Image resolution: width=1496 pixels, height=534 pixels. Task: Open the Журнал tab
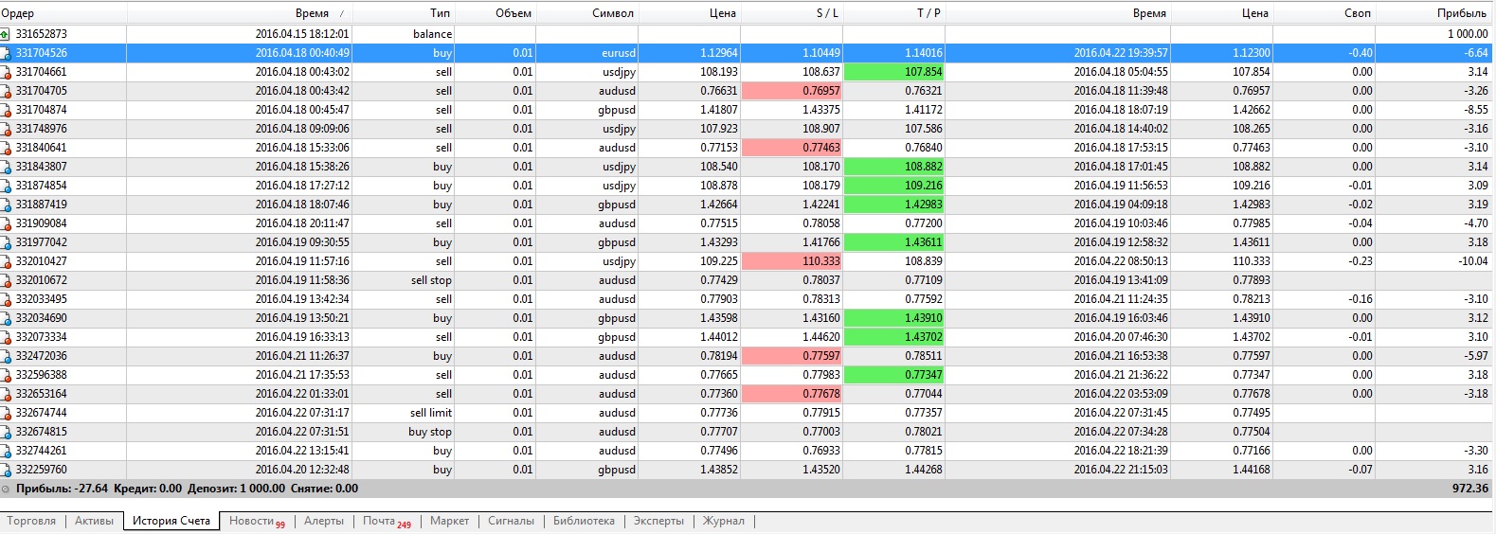pyautogui.click(x=723, y=521)
